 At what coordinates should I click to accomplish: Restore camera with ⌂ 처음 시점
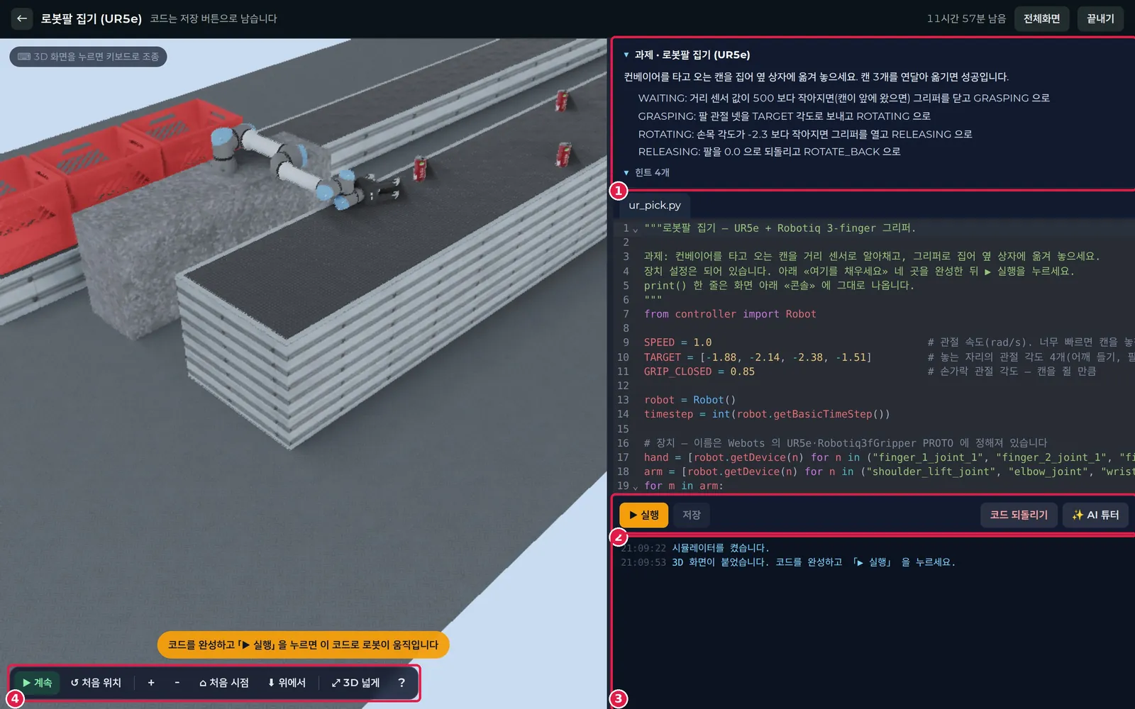click(223, 683)
